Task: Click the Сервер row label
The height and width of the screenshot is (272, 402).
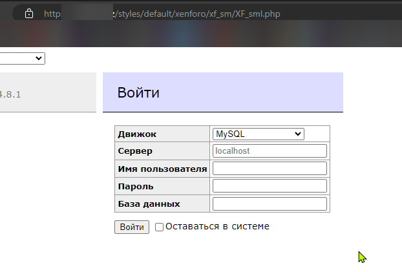Action: coord(135,151)
